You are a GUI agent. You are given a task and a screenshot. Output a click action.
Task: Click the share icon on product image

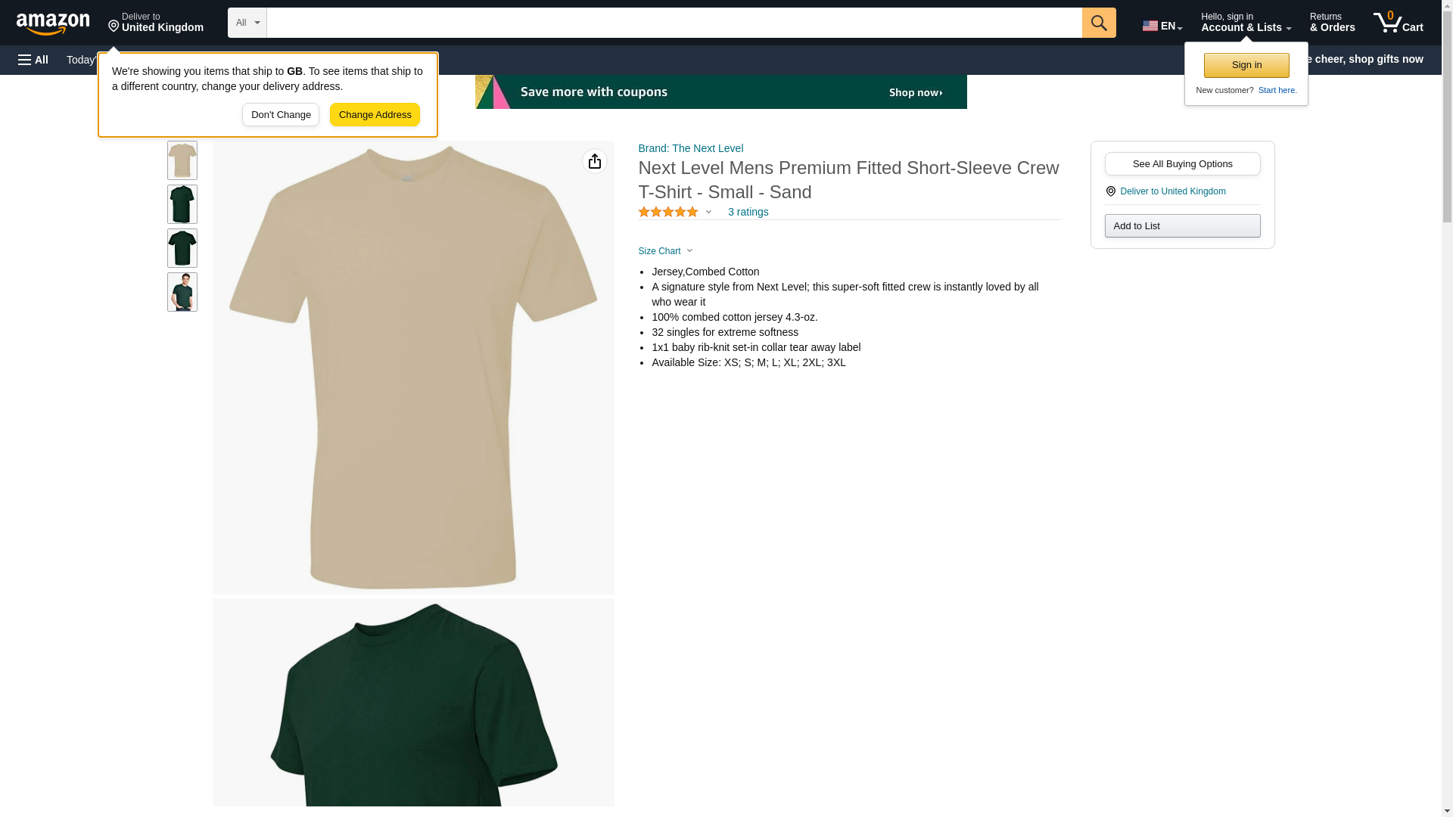595,161
